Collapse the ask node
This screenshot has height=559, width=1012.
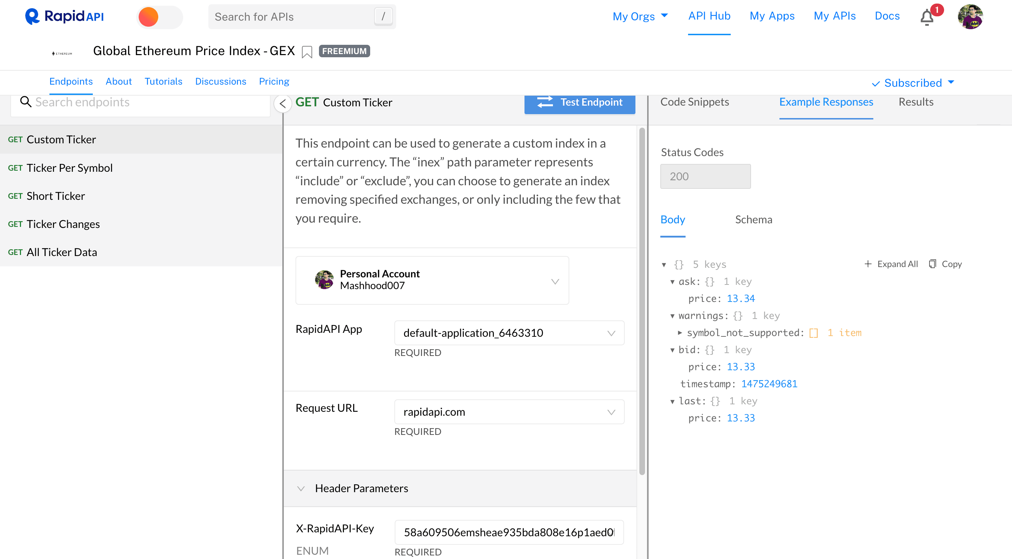[x=672, y=282]
